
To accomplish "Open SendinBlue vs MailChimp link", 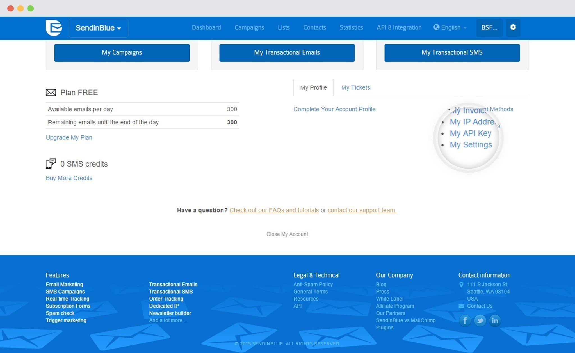I will coord(406,320).
